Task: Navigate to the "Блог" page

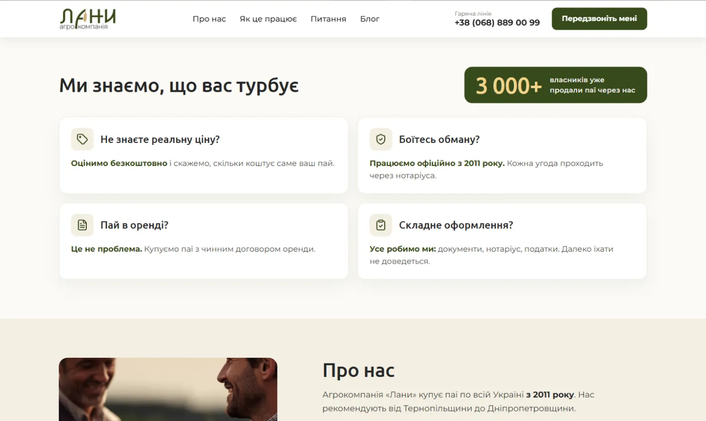Action: click(370, 19)
